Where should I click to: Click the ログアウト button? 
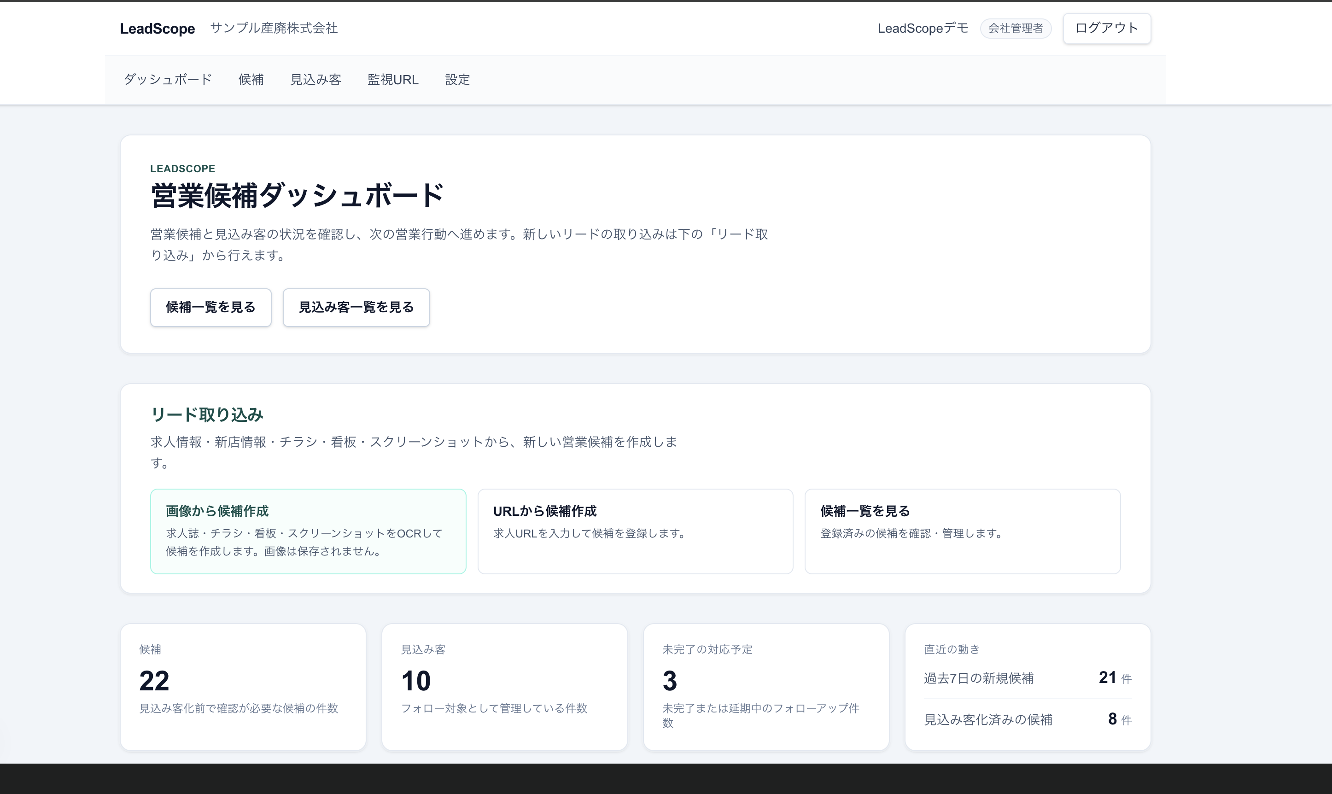1107,29
